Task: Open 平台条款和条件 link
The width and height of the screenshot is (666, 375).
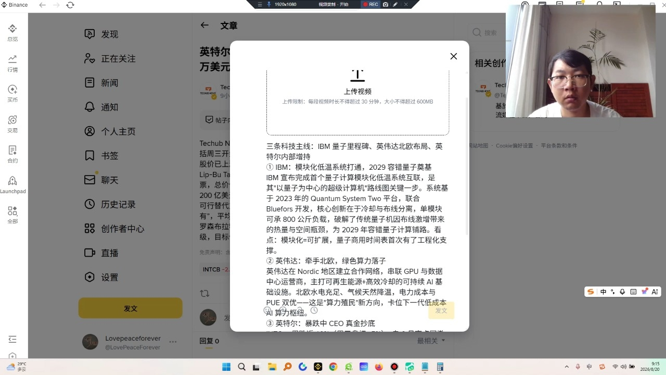Action: 559,146
